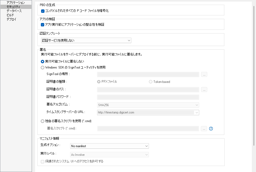Switch to the データベース settings page

click(x=14, y=11)
